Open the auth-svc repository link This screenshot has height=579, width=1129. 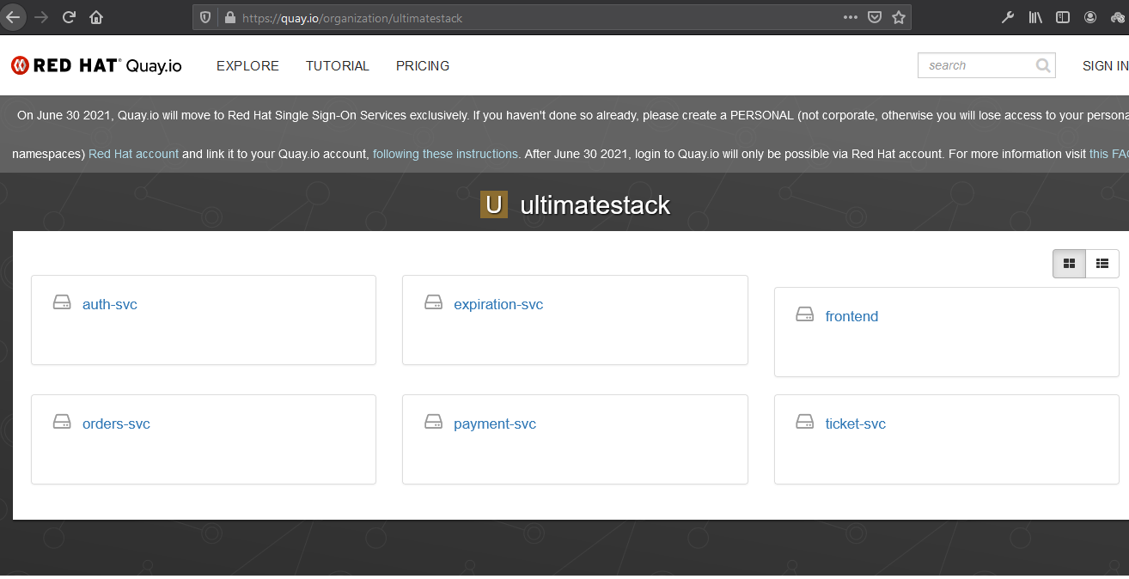click(110, 304)
